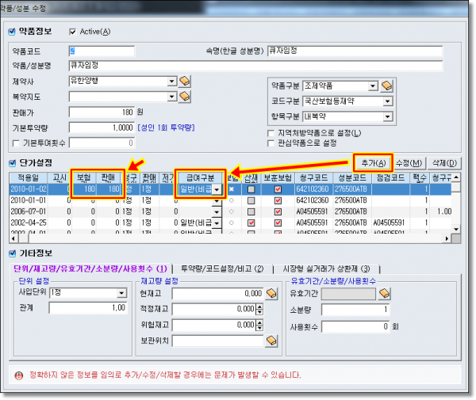Check 관심약품으로 설정 option
The image size is (476, 400).
pos(271,143)
